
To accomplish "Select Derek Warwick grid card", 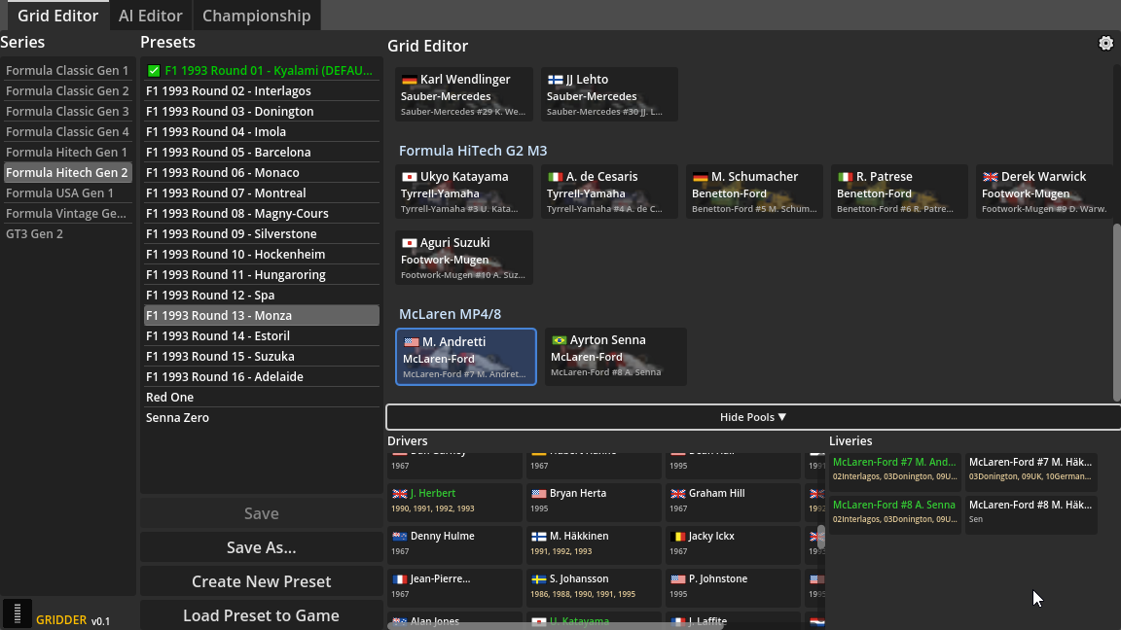I will (x=1044, y=192).
